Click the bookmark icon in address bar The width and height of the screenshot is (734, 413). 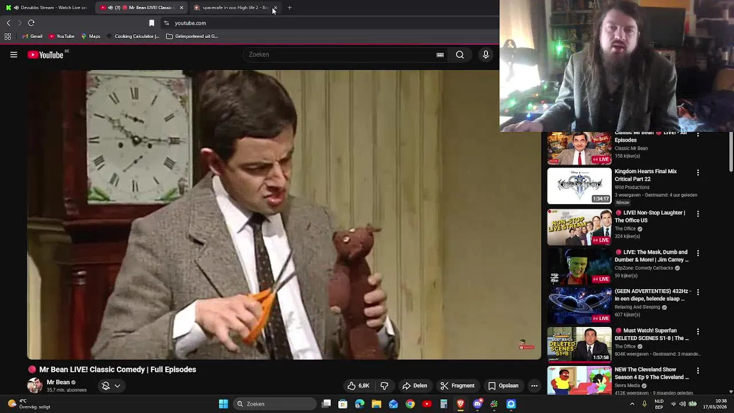(x=151, y=23)
